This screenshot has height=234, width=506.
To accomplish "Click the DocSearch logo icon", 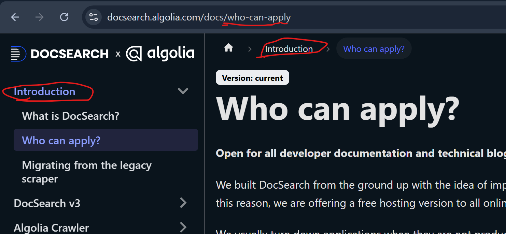I will 18,53.
